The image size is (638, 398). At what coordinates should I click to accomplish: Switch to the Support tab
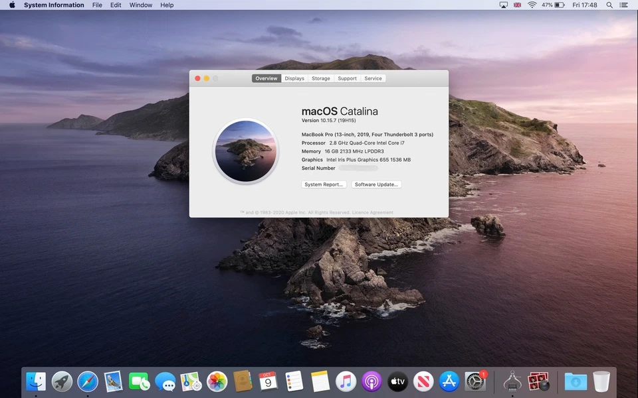click(x=347, y=78)
